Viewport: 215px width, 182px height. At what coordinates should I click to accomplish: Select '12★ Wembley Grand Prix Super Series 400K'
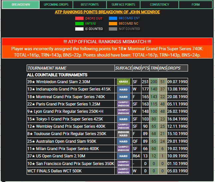[x=107, y=126]
